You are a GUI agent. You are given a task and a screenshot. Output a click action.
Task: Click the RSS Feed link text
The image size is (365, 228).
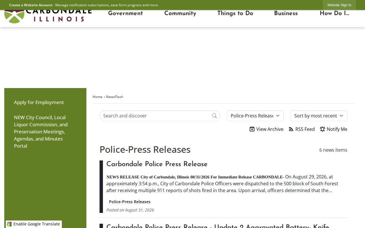click(x=305, y=129)
